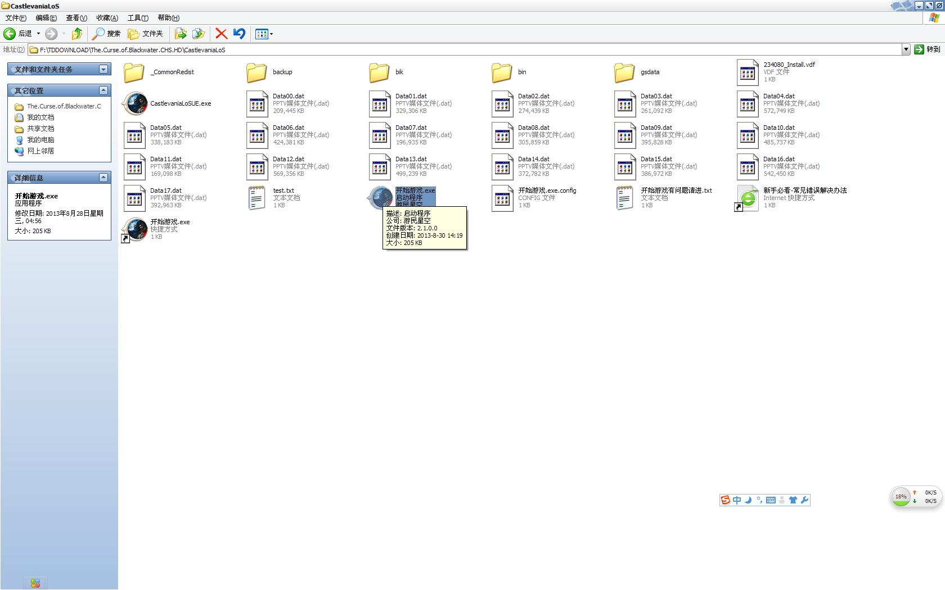
Task: Collapse the 其它位置 panel
Action: coord(103,90)
